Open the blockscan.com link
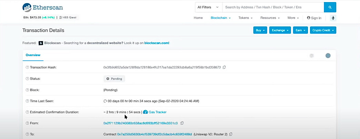This screenshot has width=360, height=139. [157, 43]
